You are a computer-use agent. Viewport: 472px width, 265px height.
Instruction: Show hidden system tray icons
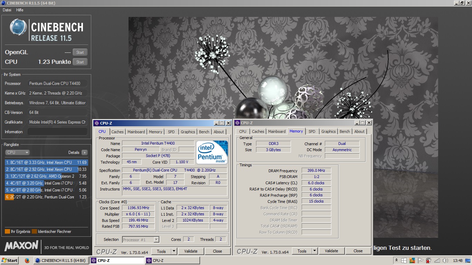click(396, 260)
